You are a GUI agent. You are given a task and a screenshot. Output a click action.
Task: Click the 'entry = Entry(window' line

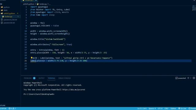(47, 50)
